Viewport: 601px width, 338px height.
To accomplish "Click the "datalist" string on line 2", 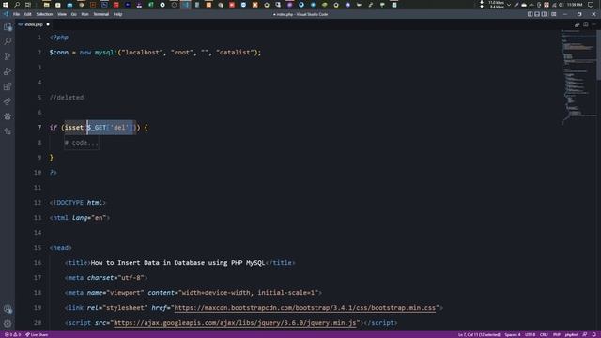I will point(235,53).
